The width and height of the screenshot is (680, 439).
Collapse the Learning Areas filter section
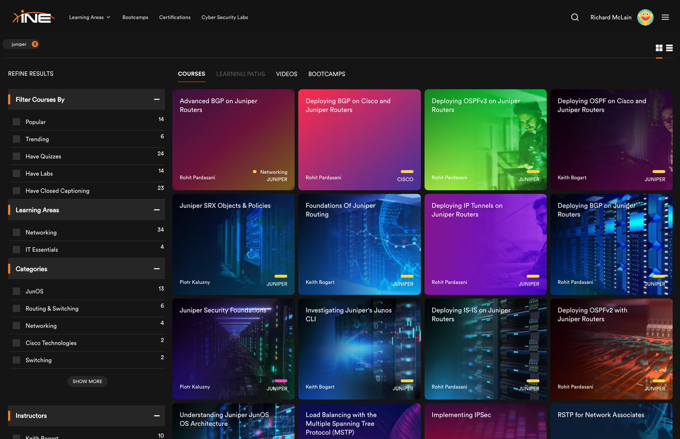click(x=156, y=210)
